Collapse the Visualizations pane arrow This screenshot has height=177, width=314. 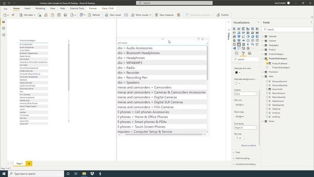[258, 22]
